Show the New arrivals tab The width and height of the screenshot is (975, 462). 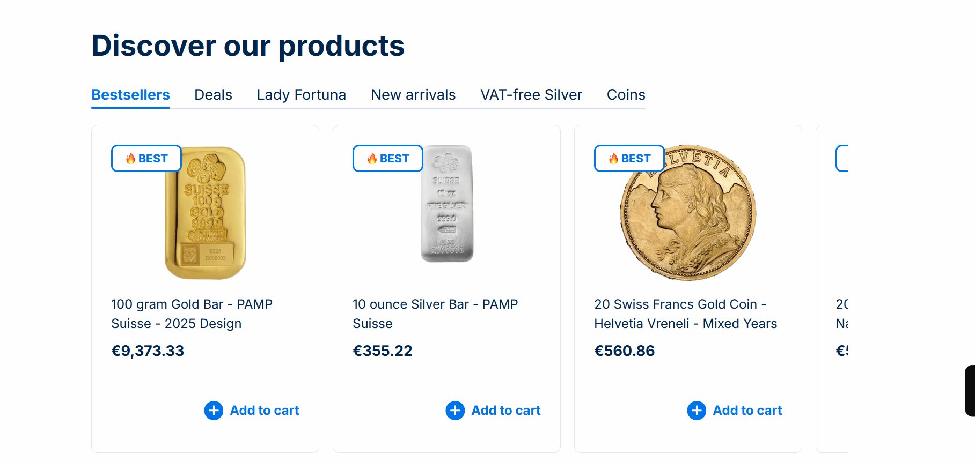point(413,95)
